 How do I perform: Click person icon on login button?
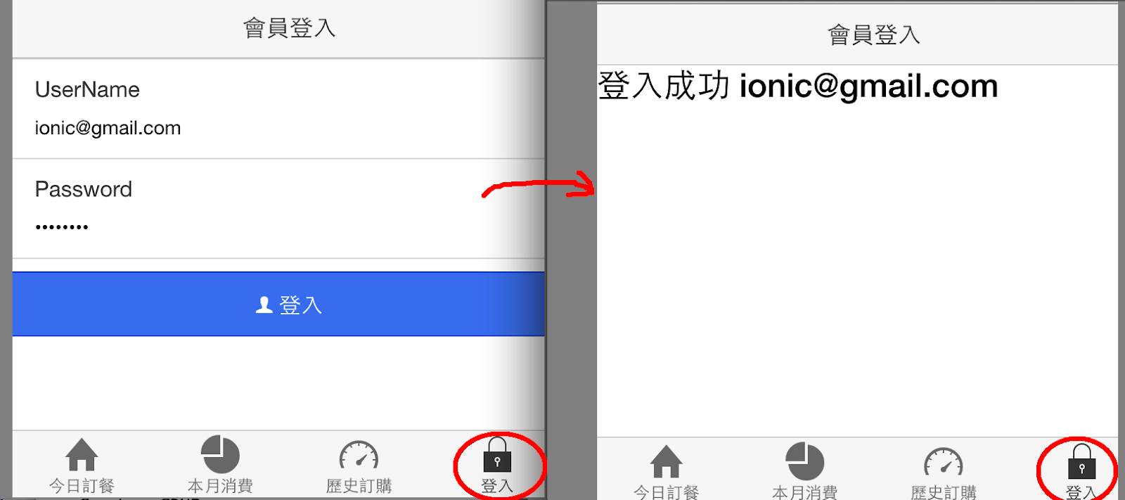coord(264,305)
